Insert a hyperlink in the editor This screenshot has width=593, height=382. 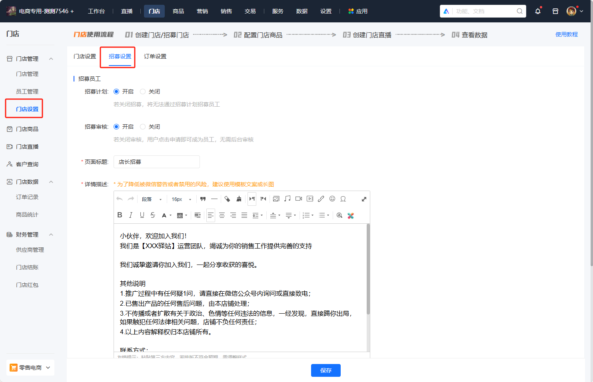pos(321,199)
